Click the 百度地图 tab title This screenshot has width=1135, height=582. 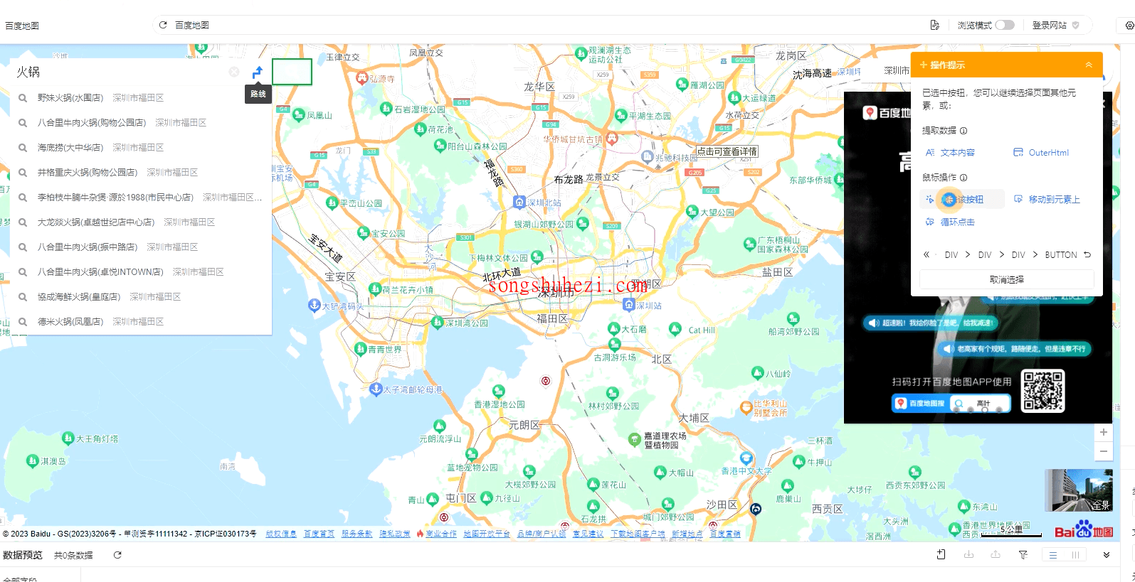(22, 26)
